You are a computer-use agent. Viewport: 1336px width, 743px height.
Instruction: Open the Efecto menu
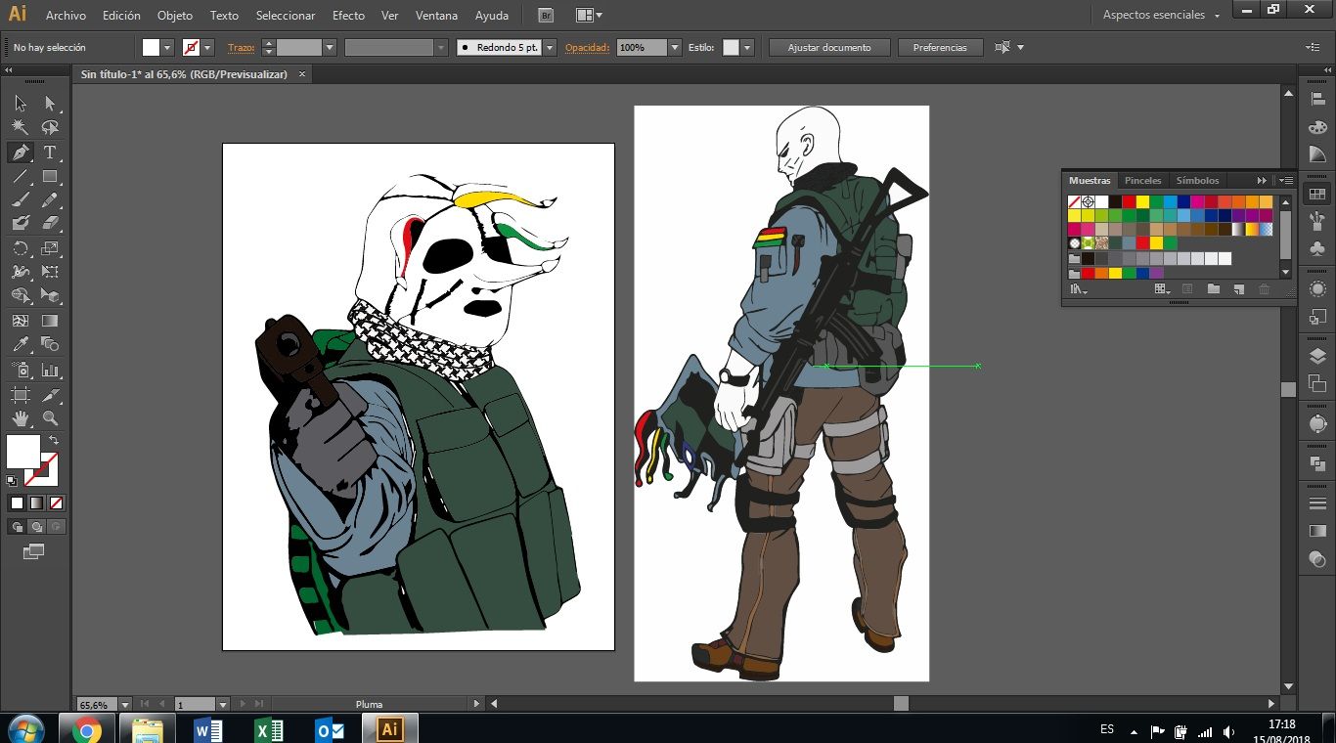(x=348, y=16)
